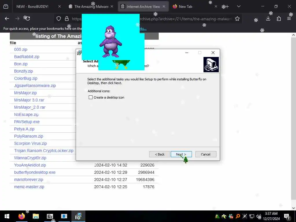Viewport: 296px width, 222px height.
Task: Go back with the browser back arrow
Action: [7, 18]
